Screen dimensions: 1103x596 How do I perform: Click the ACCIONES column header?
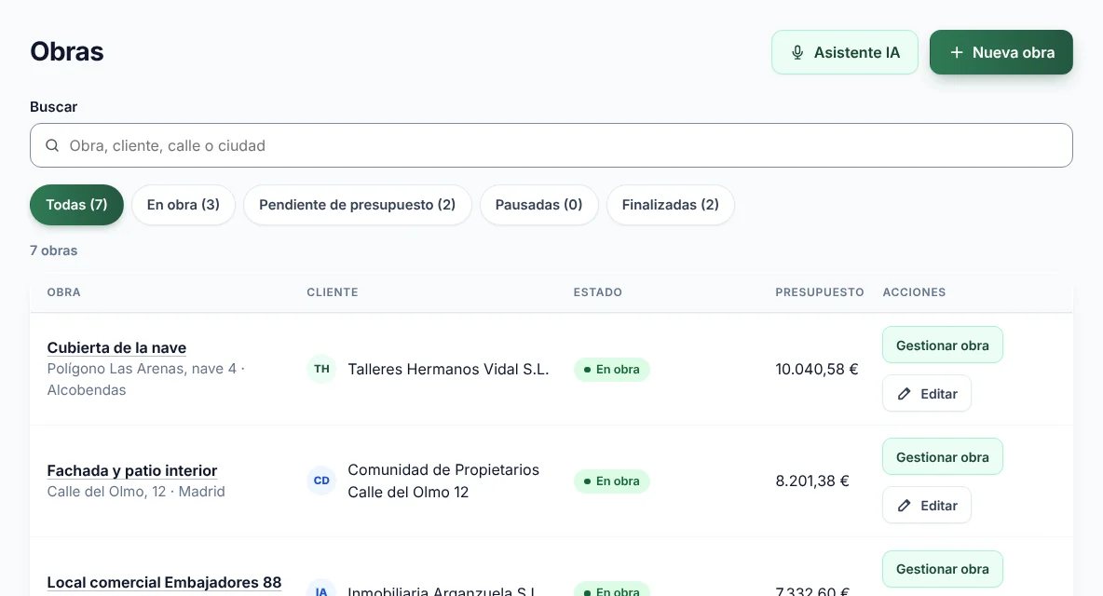pos(915,292)
